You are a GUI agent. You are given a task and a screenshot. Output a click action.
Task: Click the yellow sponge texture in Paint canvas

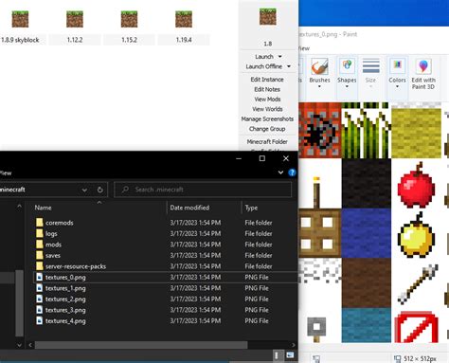416,133
